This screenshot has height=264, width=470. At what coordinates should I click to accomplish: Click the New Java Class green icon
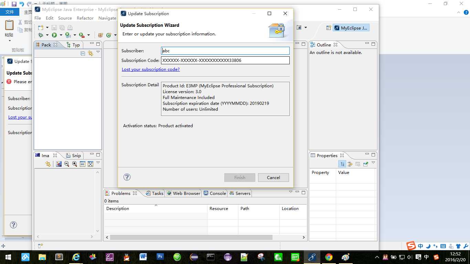coord(109,35)
